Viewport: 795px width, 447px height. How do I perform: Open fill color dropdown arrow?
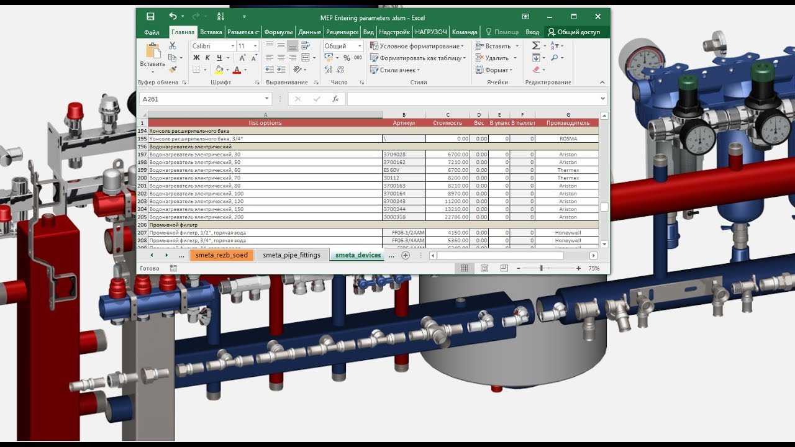coord(227,70)
